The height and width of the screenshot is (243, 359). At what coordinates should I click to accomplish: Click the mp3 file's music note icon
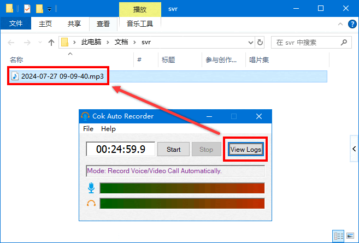pyautogui.click(x=15, y=76)
